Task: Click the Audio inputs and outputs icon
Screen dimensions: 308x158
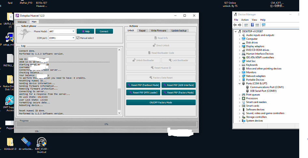Action: (244, 35)
